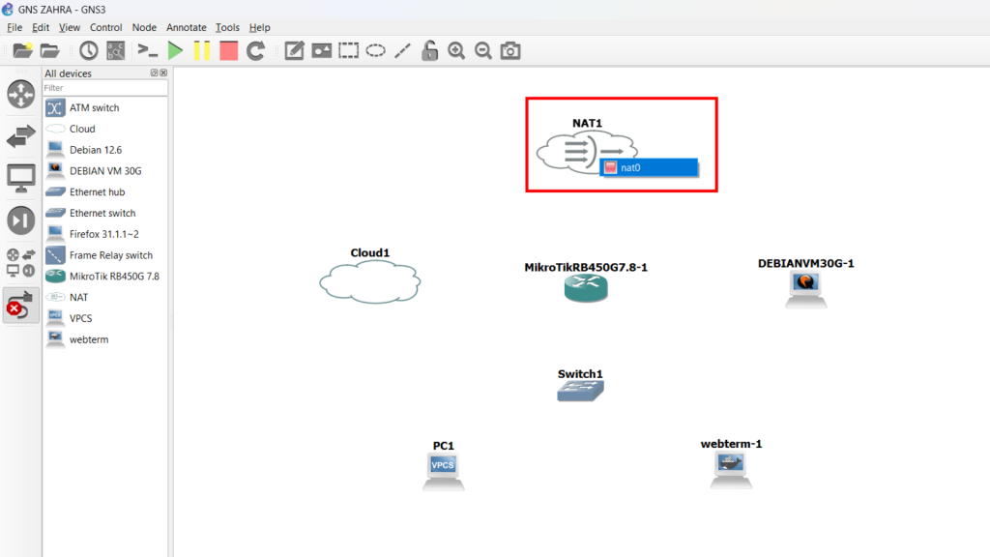This screenshot has height=557, width=990.
Task: Toggle the lock/unlock items padlock
Action: (429, 51)
